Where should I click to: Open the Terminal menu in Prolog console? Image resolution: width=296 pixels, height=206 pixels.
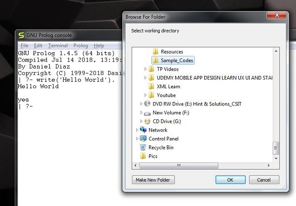(58, 46)
